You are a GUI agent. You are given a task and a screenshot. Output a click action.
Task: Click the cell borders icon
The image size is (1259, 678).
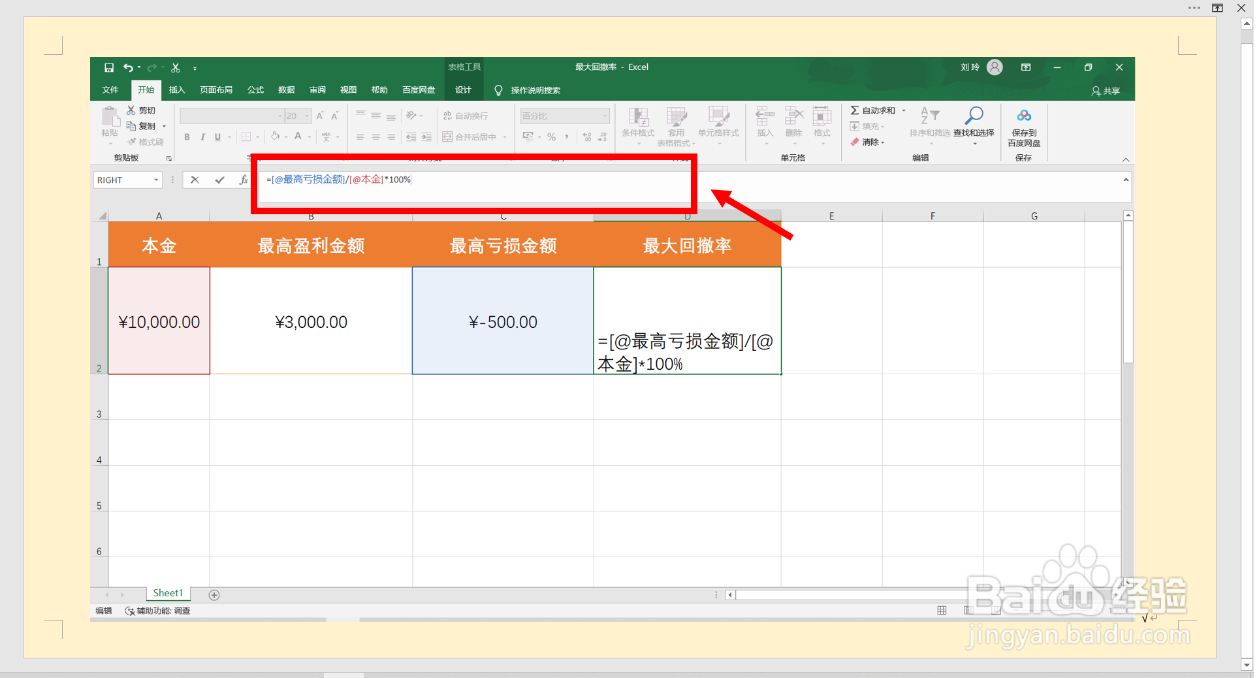click(246, 137)
